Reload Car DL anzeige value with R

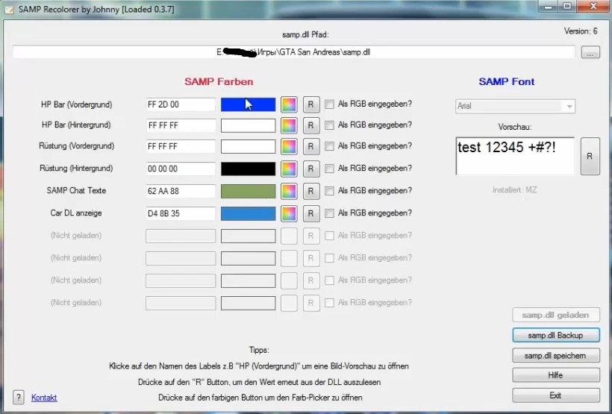pyautogui.click(x=311, y=213)
